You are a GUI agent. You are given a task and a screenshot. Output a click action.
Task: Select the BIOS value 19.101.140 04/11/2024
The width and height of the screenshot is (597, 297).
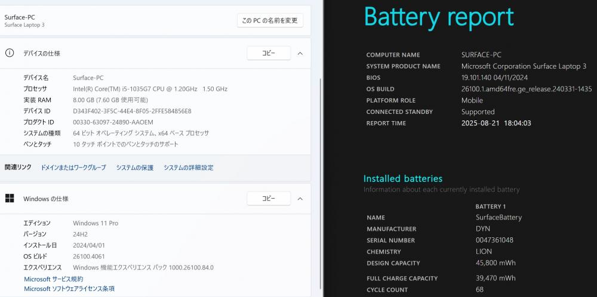coord(494,78)
